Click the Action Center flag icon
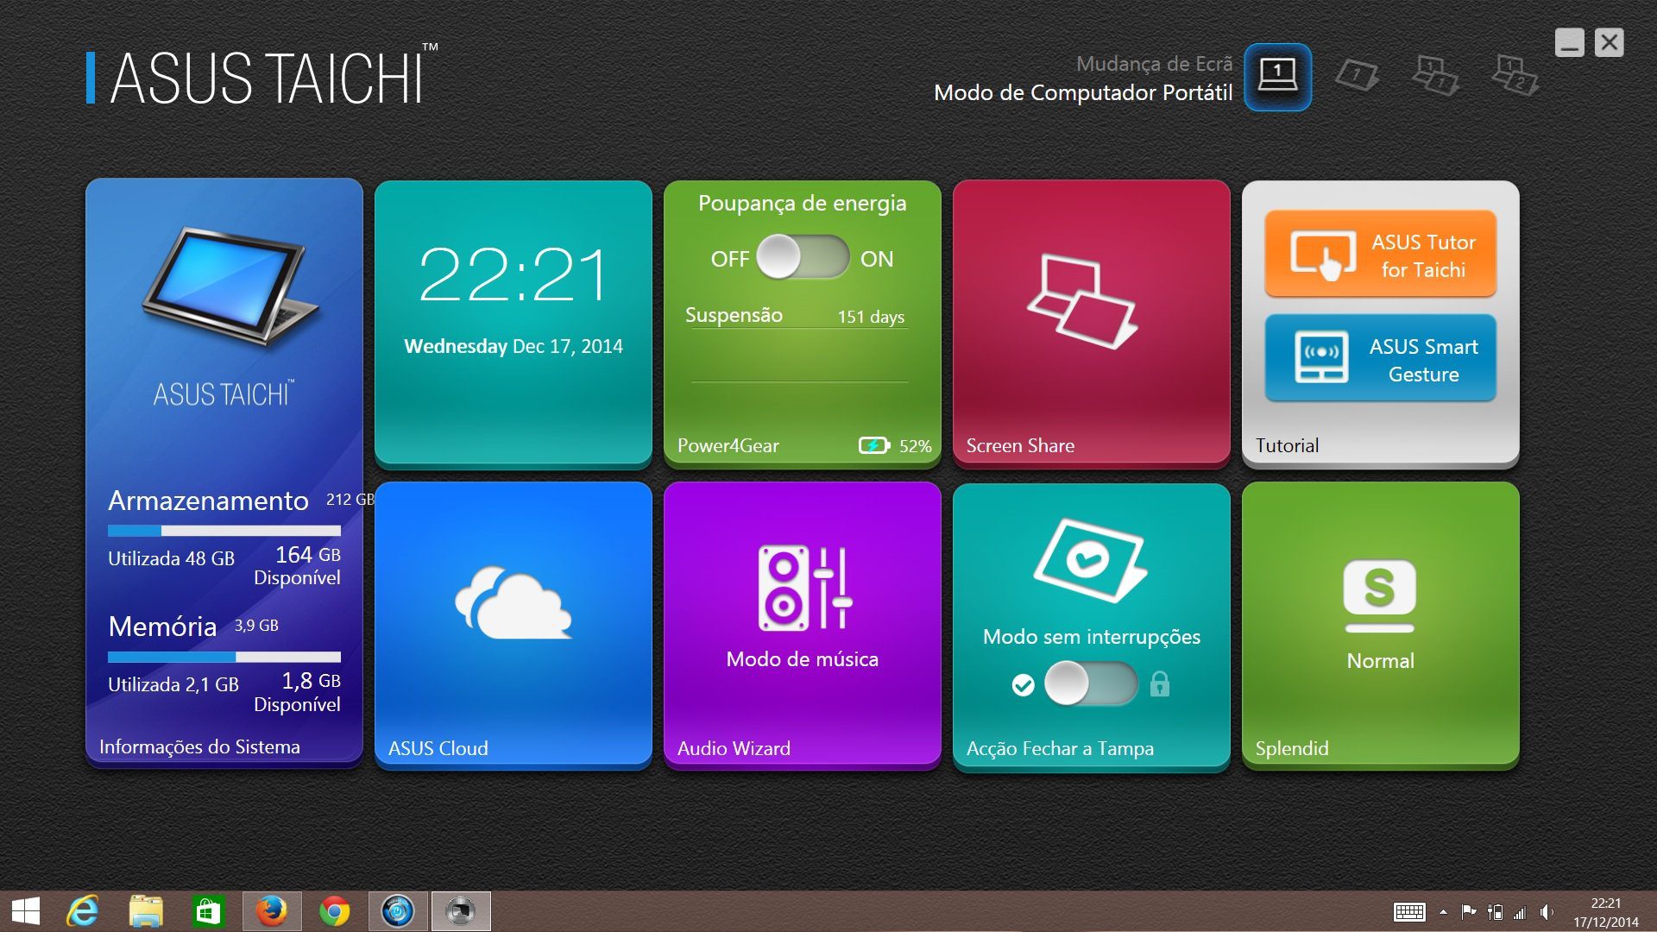 1468,912
